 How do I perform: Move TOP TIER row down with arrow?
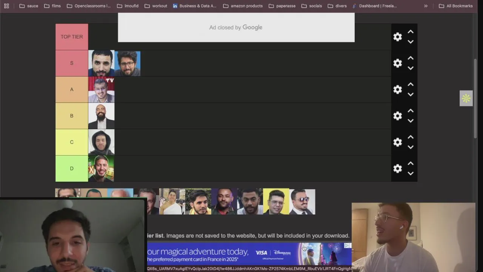coord(411,42)
